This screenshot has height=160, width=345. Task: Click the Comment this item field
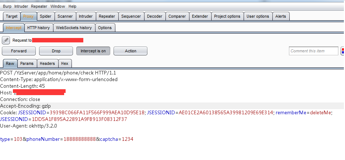tap(313, 51)
